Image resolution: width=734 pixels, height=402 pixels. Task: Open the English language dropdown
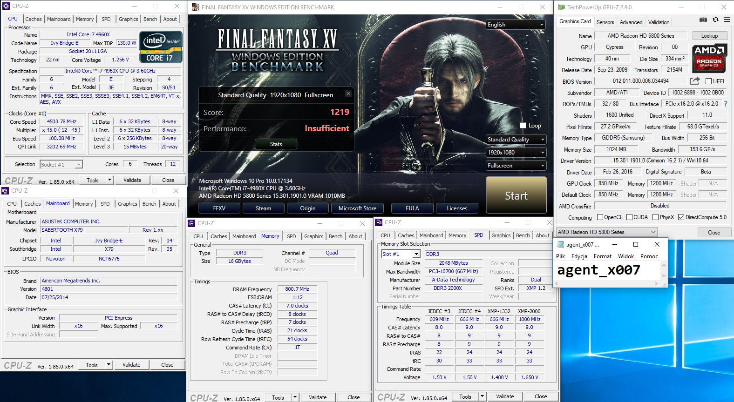click(516, 25)
